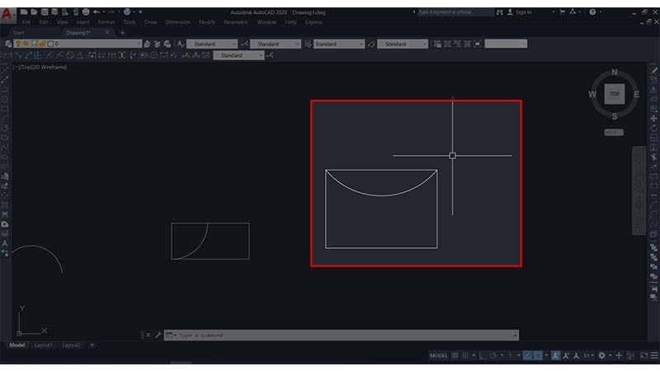660x371 pixels.
Task: Click the Multileader Style icon
Action: click(x=371, y=44)
